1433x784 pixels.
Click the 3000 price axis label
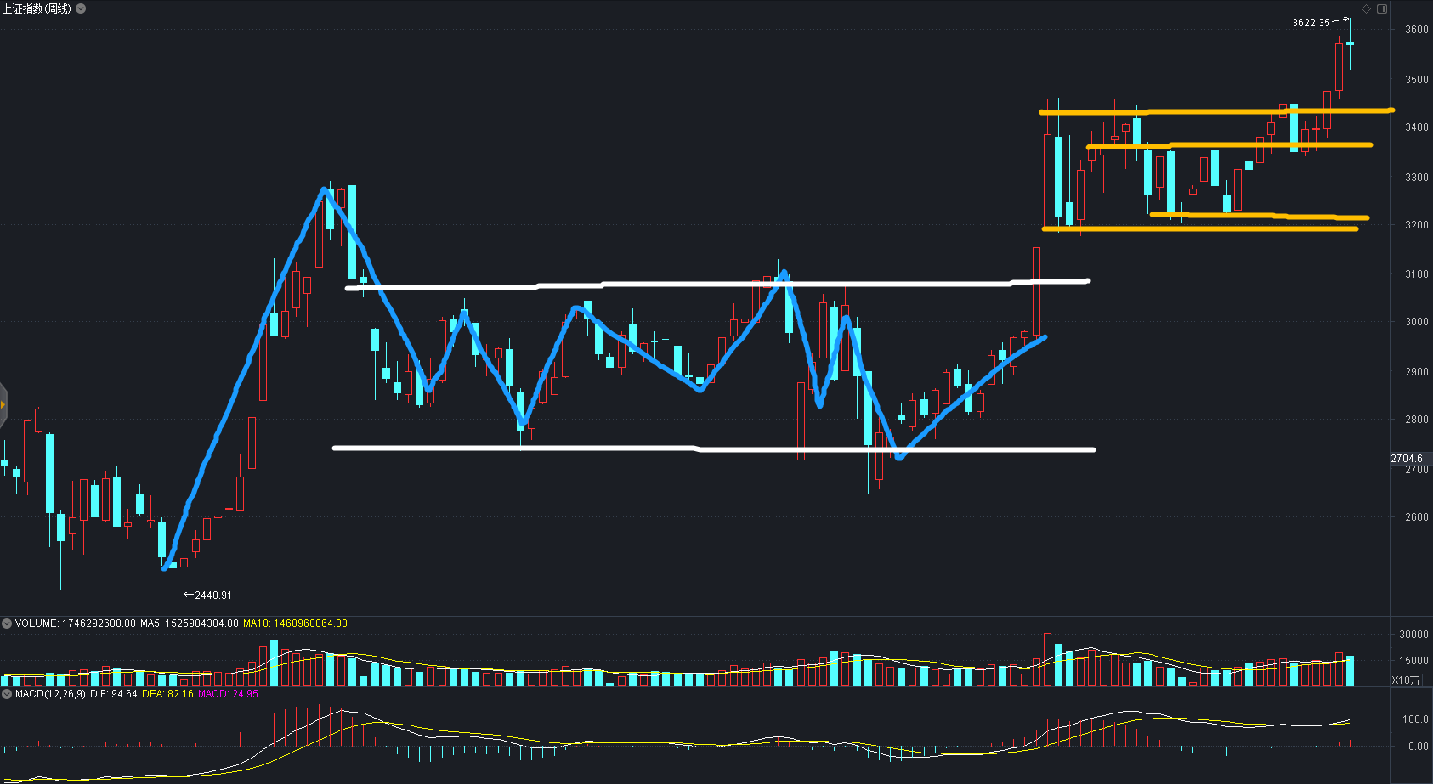[1417, 322]
